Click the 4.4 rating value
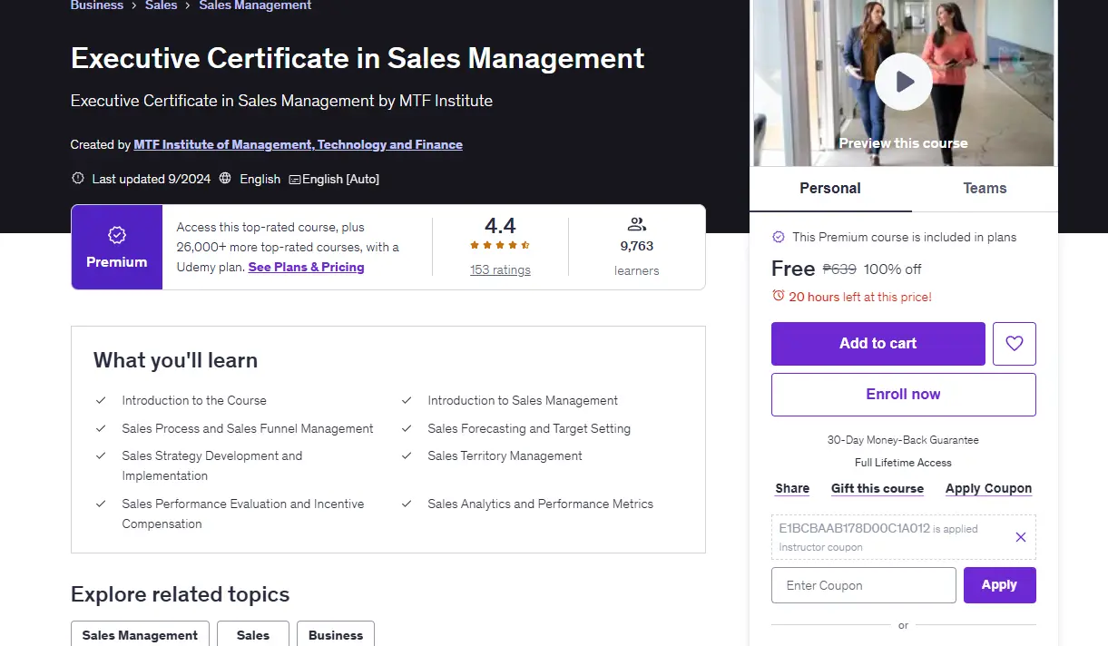This screenshot has height=646, width=1108. coord(500,226)
